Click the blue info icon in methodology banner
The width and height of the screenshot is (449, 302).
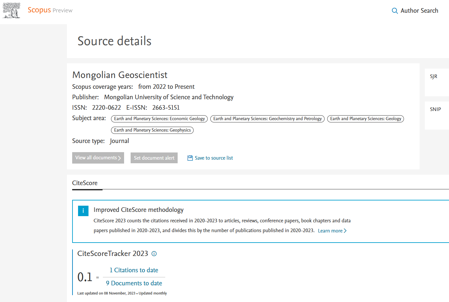point(83,211)
